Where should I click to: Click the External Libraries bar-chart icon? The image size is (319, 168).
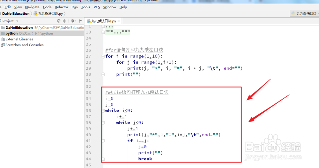(x=3, y=39)
